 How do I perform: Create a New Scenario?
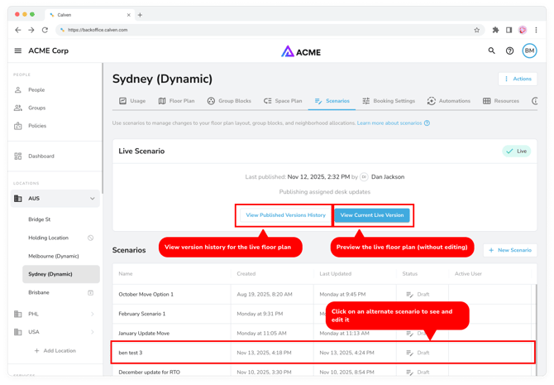pyautogui.click(x=510, y=250)
